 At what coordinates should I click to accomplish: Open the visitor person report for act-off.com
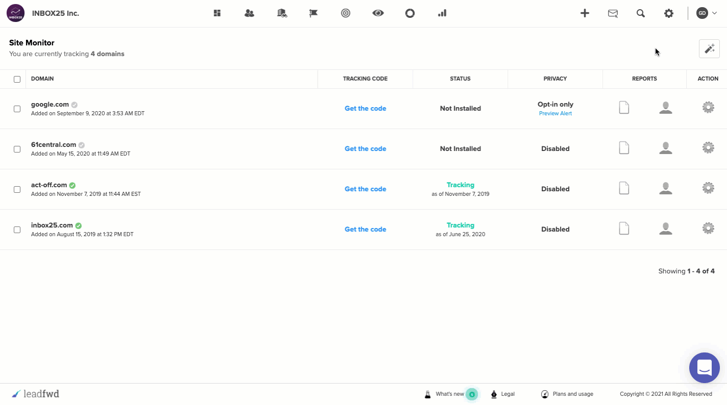click(x=665, y=188)
